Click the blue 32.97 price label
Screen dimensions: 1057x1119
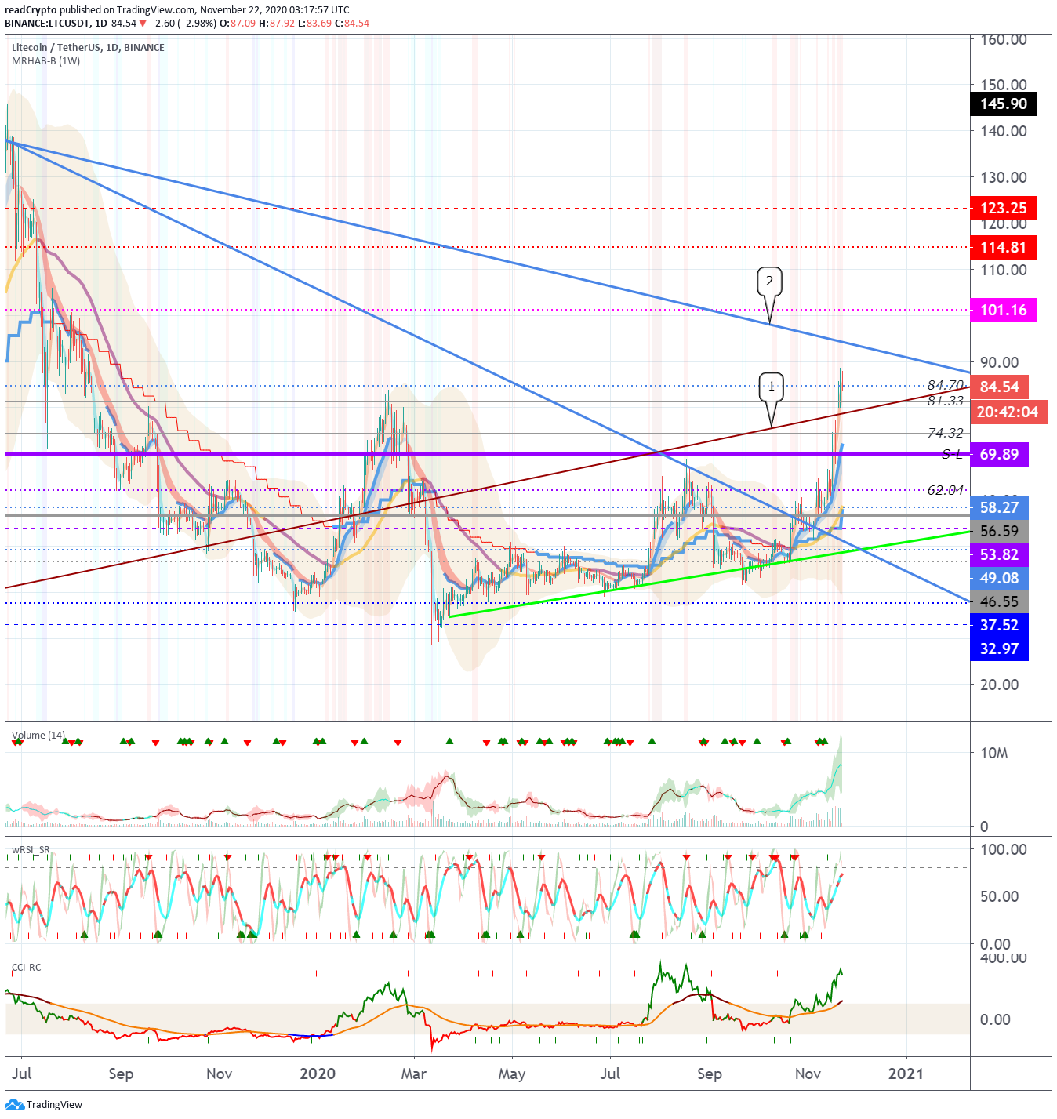(999, 649)
